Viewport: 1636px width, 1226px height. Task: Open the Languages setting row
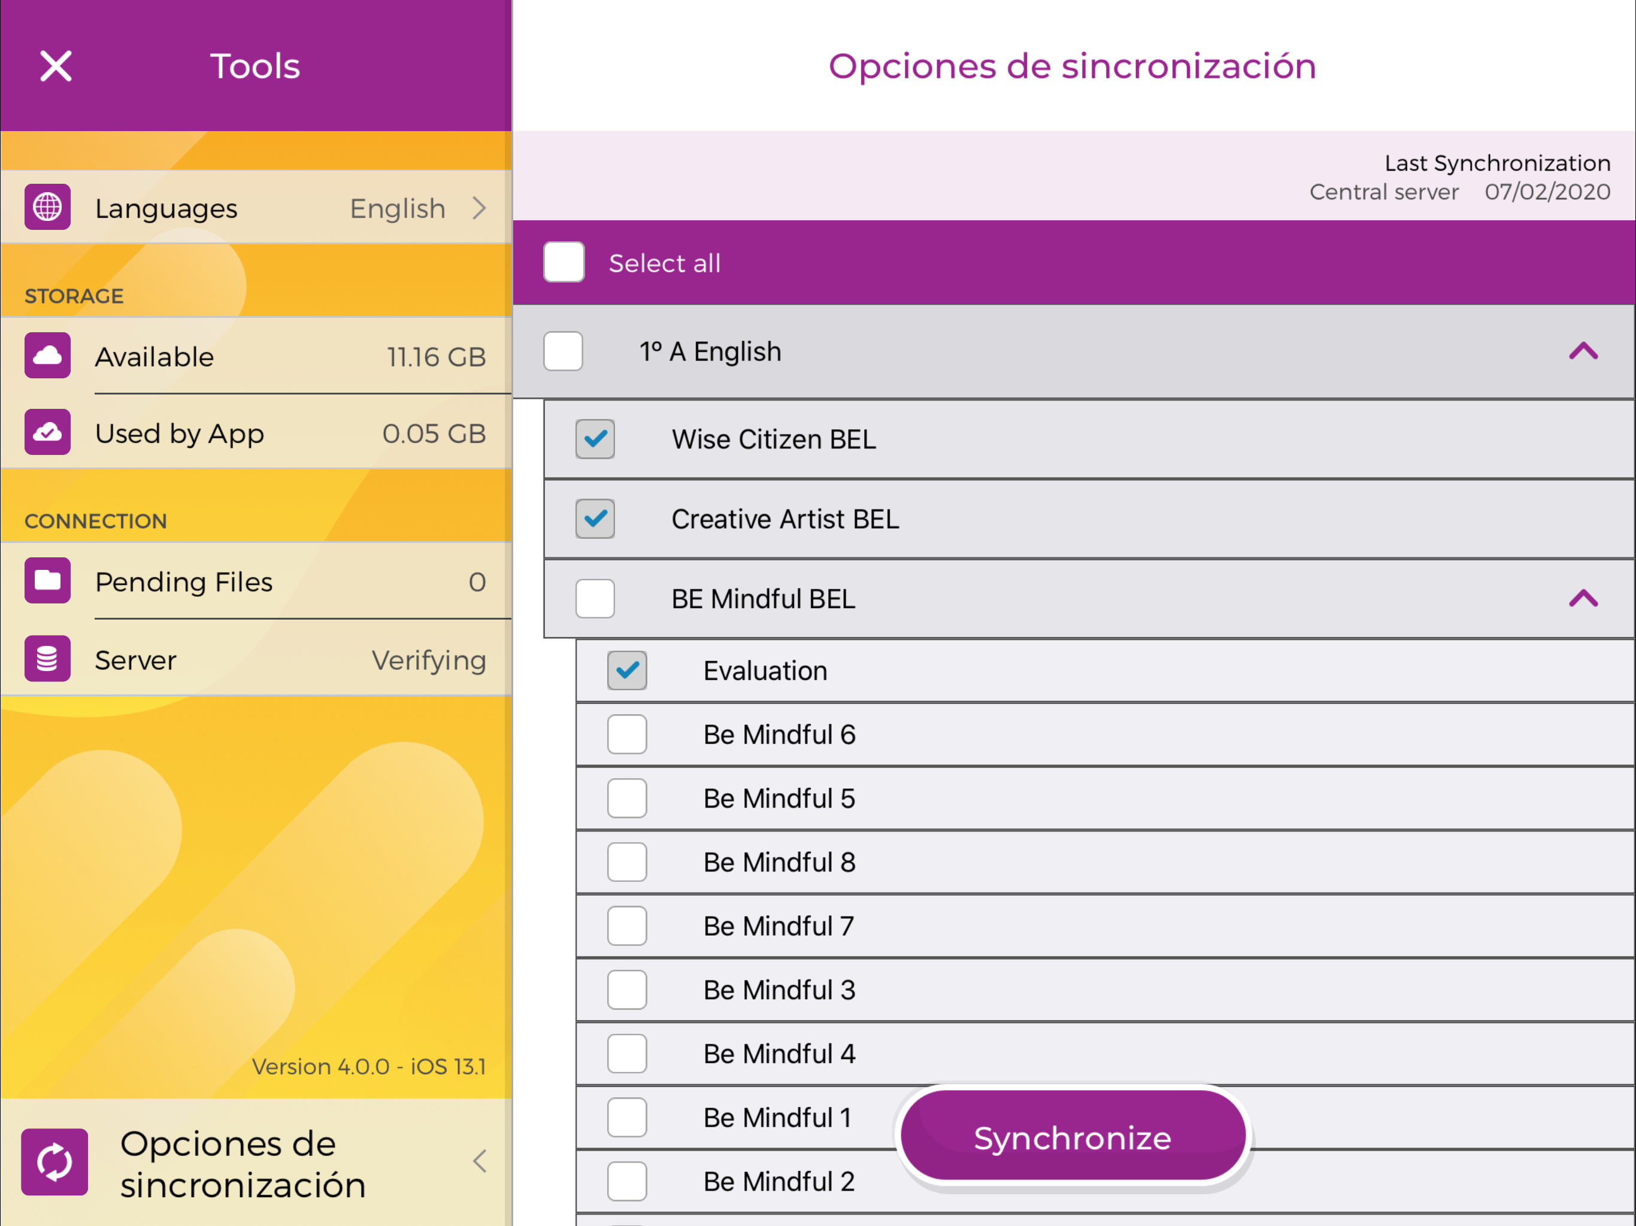(256, 208)
